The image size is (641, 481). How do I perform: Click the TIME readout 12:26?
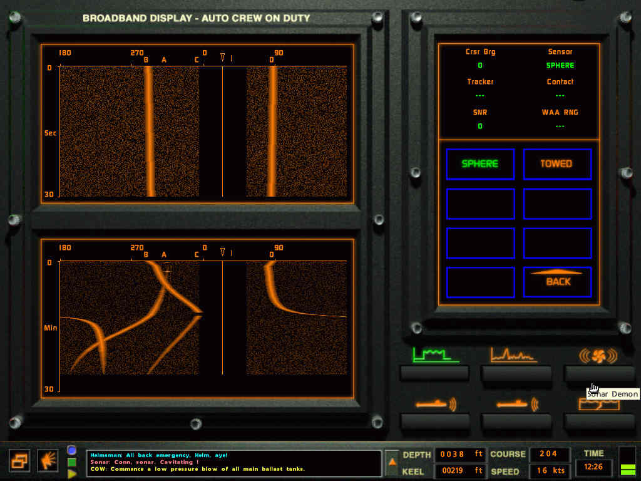pyautogui.click(x=593, y=467)
